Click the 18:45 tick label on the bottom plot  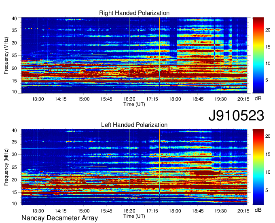click(198, 211)
